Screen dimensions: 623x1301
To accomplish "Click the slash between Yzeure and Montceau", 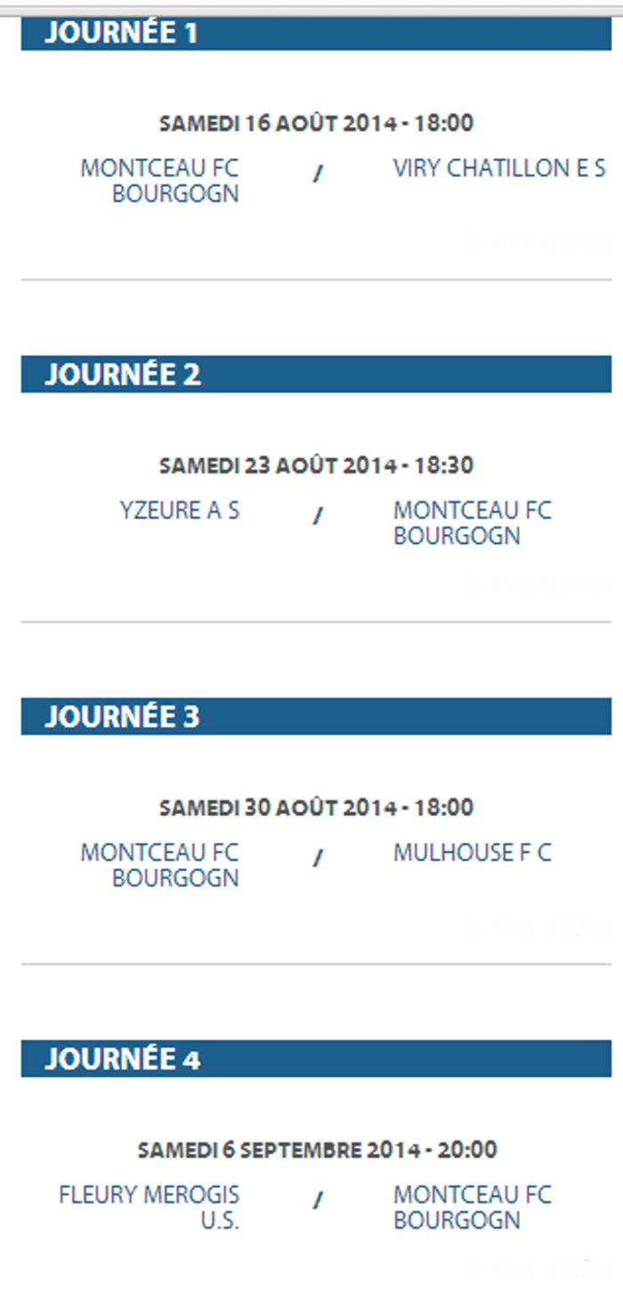I will pyautogui.click(x=317, y=516).
